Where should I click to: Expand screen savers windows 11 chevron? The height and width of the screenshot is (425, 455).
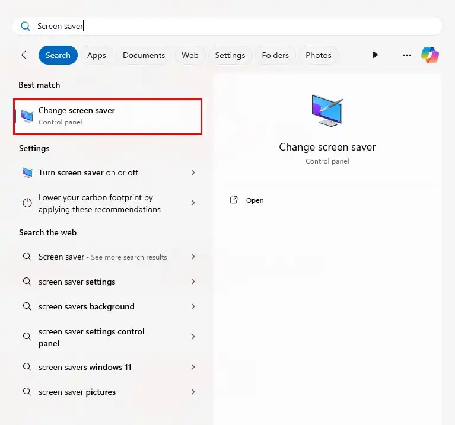click(x=193, y=367)
